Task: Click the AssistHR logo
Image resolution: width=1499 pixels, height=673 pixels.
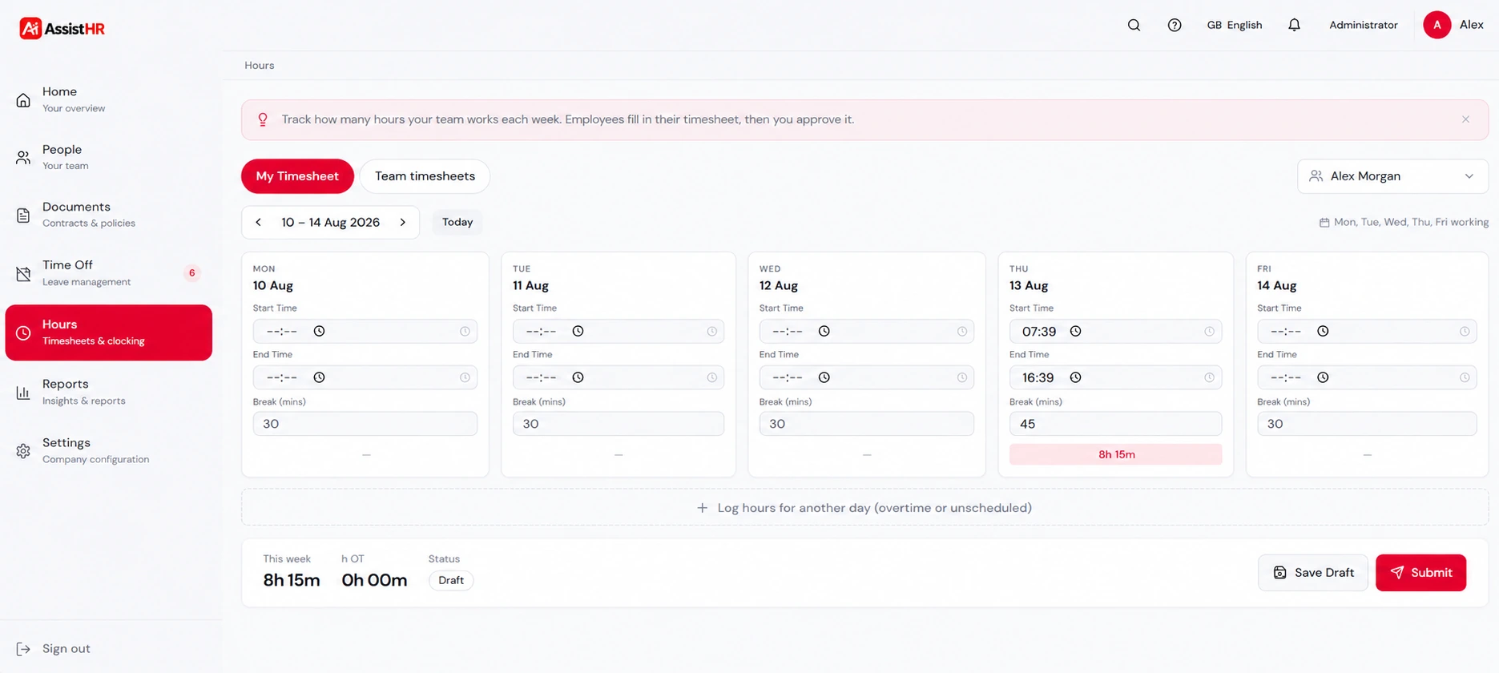Action: [x=62, y=29]
